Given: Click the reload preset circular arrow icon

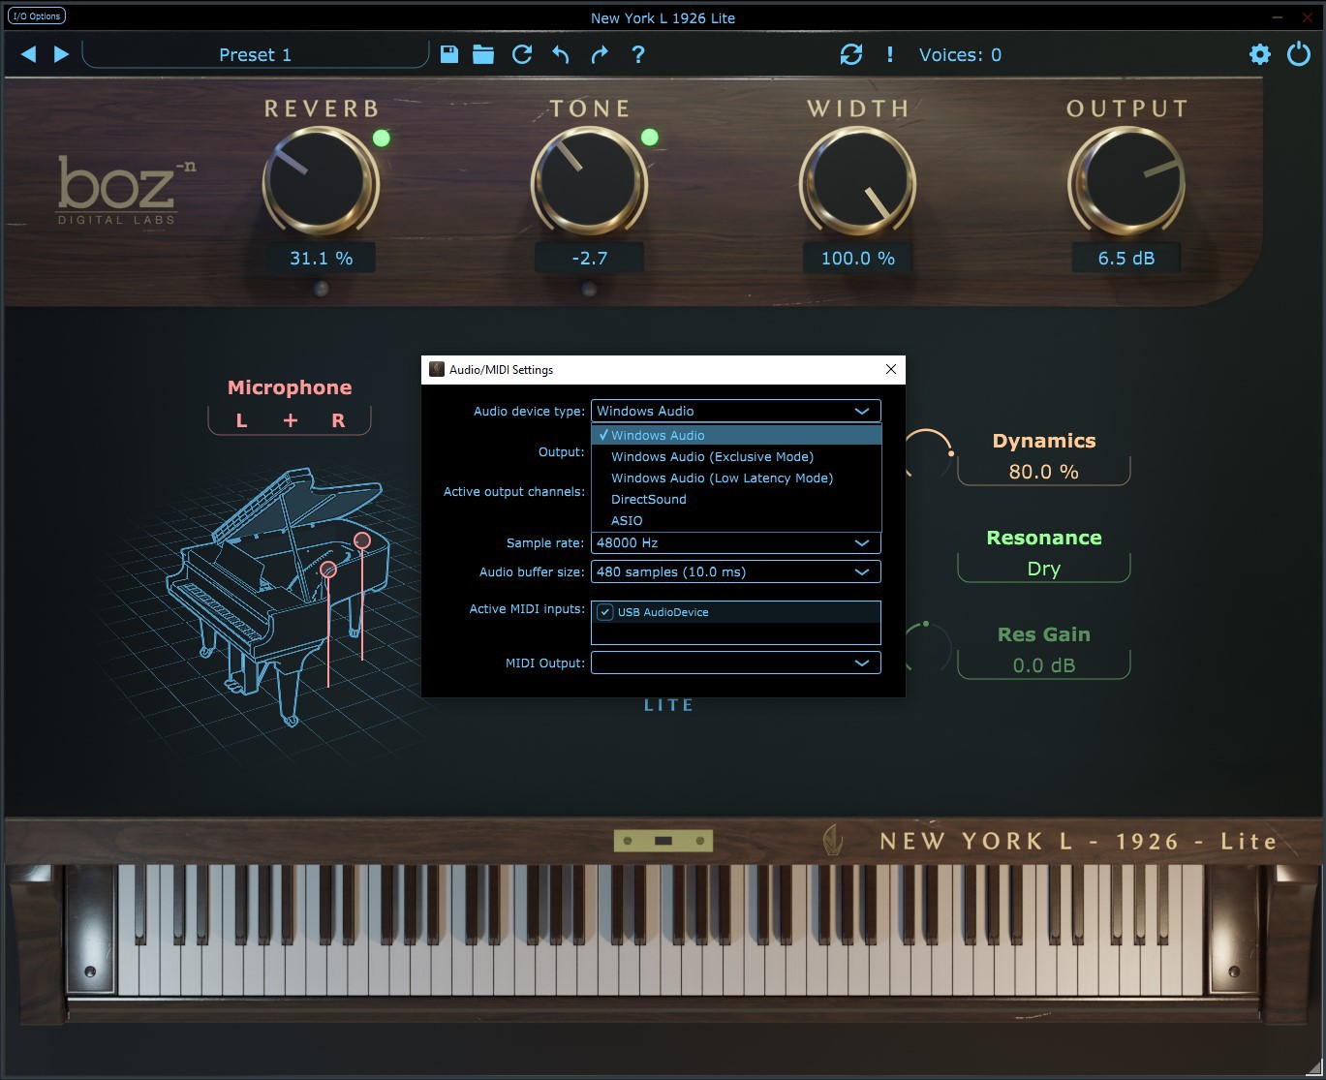Looking at the screenshot, I should pyautogui.click(x=522, y=54).
